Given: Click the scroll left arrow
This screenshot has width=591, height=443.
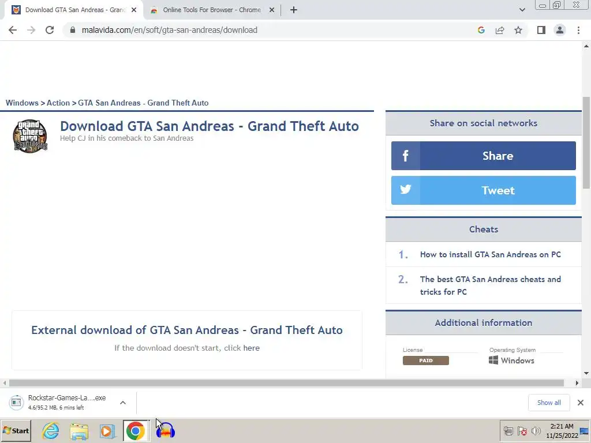Looking at the screenshot, I should [4, 383].
